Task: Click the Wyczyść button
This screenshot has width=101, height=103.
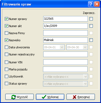Action: tap(20, 97)
